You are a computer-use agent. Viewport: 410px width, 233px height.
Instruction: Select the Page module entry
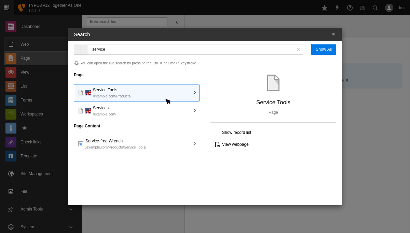tap(25, 58)
